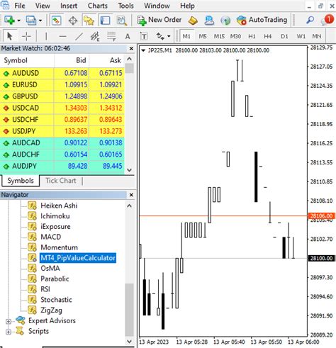Select the crosshair tool
Image resolution: width=336 pixels, height=348 pixels.
point(26,36)
